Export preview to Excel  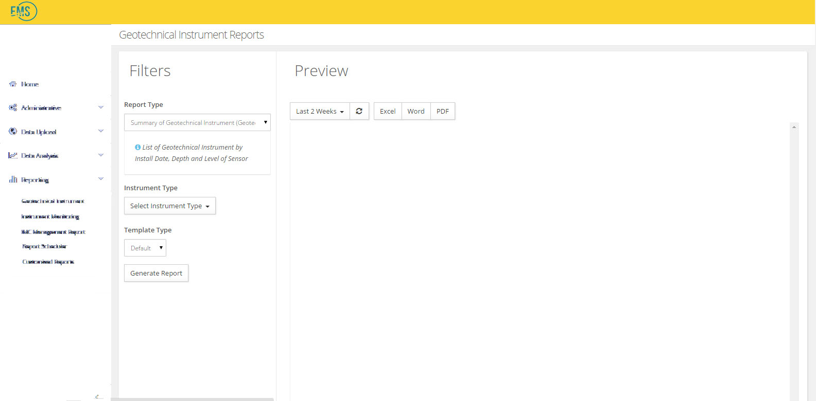[388, 111]
